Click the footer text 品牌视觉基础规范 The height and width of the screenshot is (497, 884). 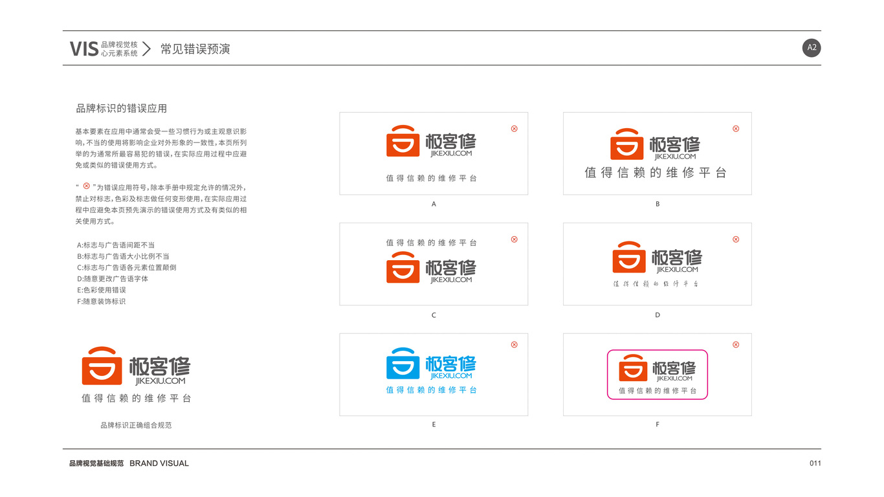[96, 463]
